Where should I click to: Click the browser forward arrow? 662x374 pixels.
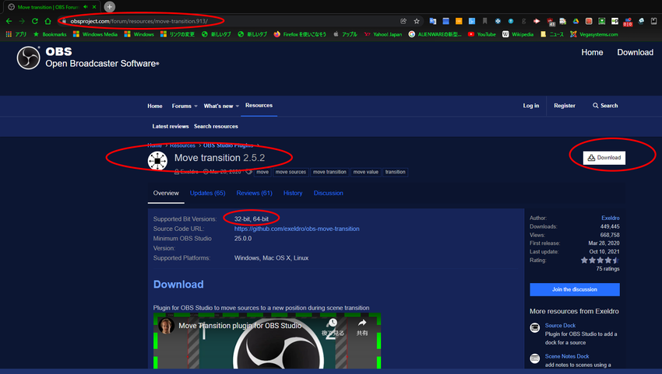coord(22,21)
